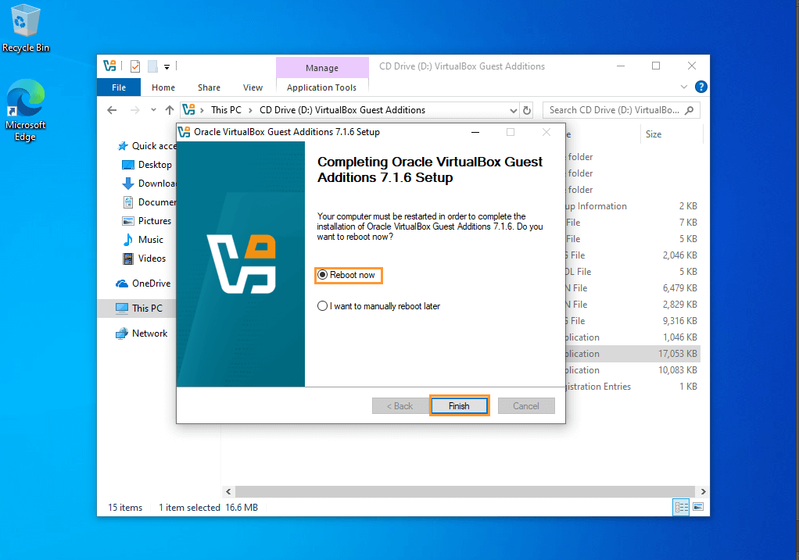Open Videos in the navigation pane

click(x=144, y=259)
